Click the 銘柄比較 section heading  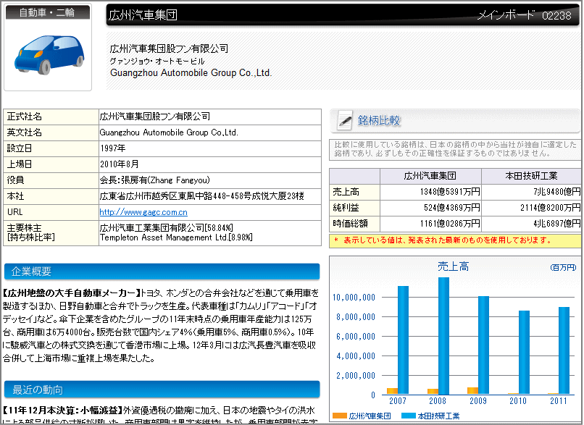379,120
